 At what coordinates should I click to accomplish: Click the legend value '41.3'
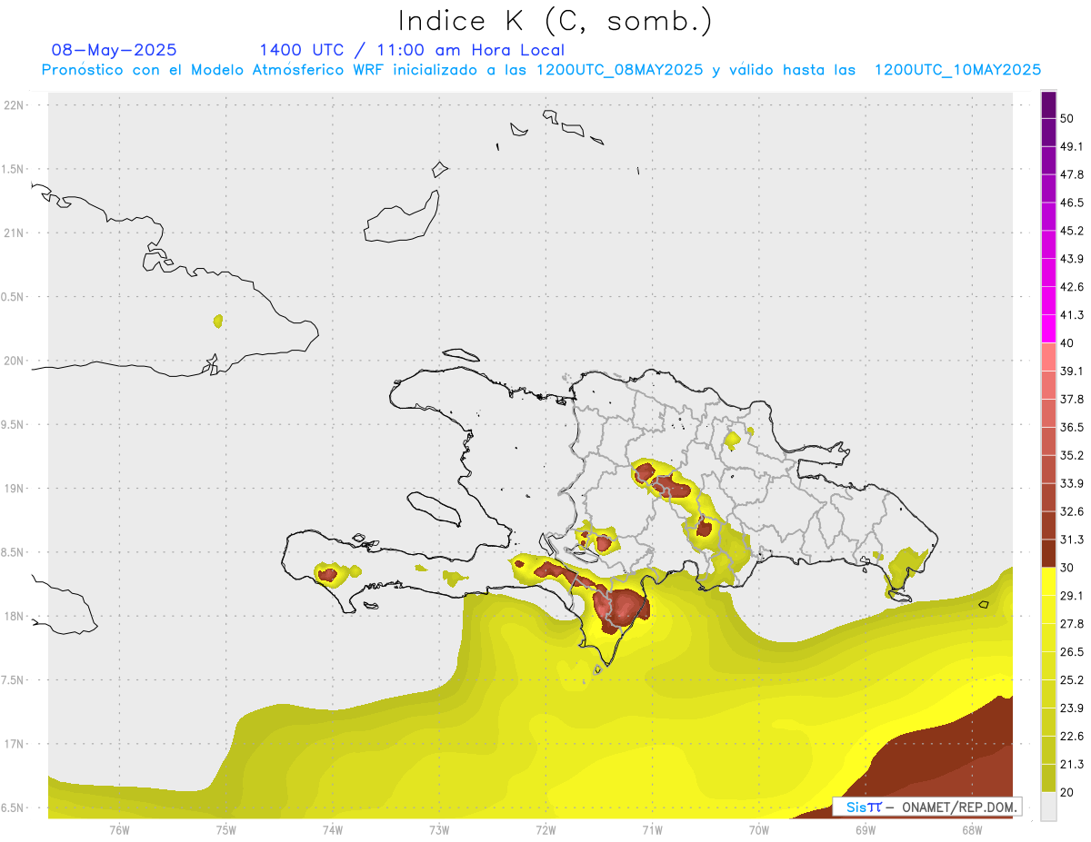pos(1072,316)
